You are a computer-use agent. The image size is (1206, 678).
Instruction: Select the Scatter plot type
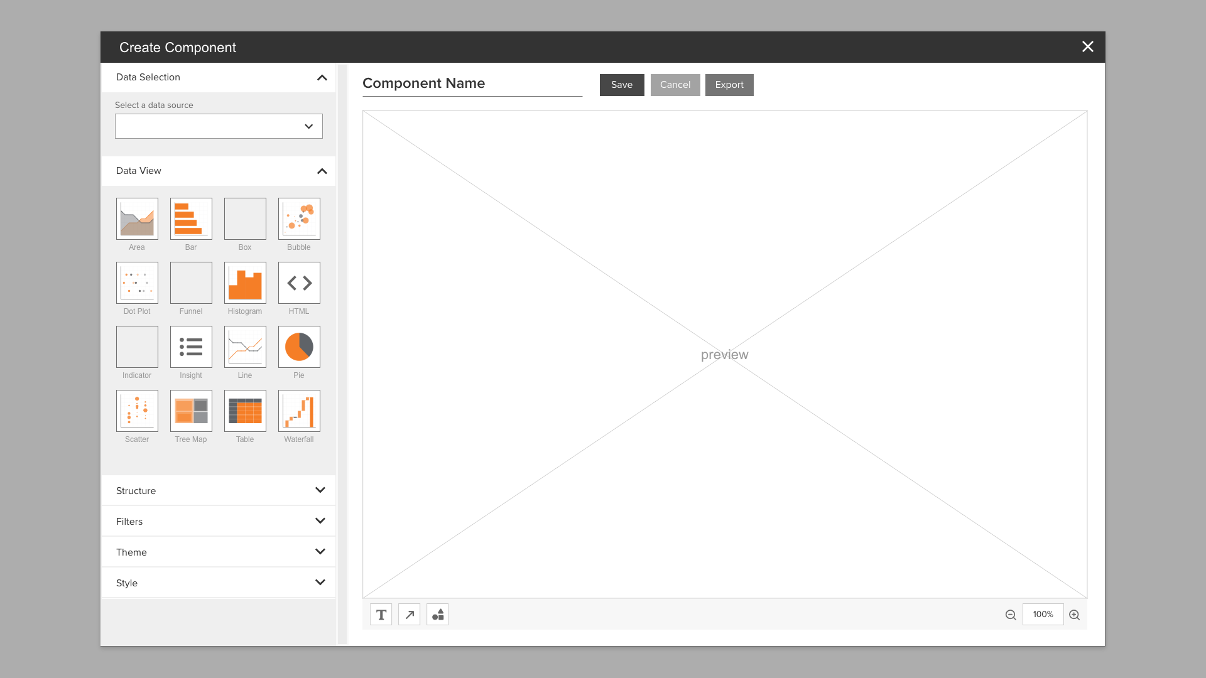coord(137,411)
